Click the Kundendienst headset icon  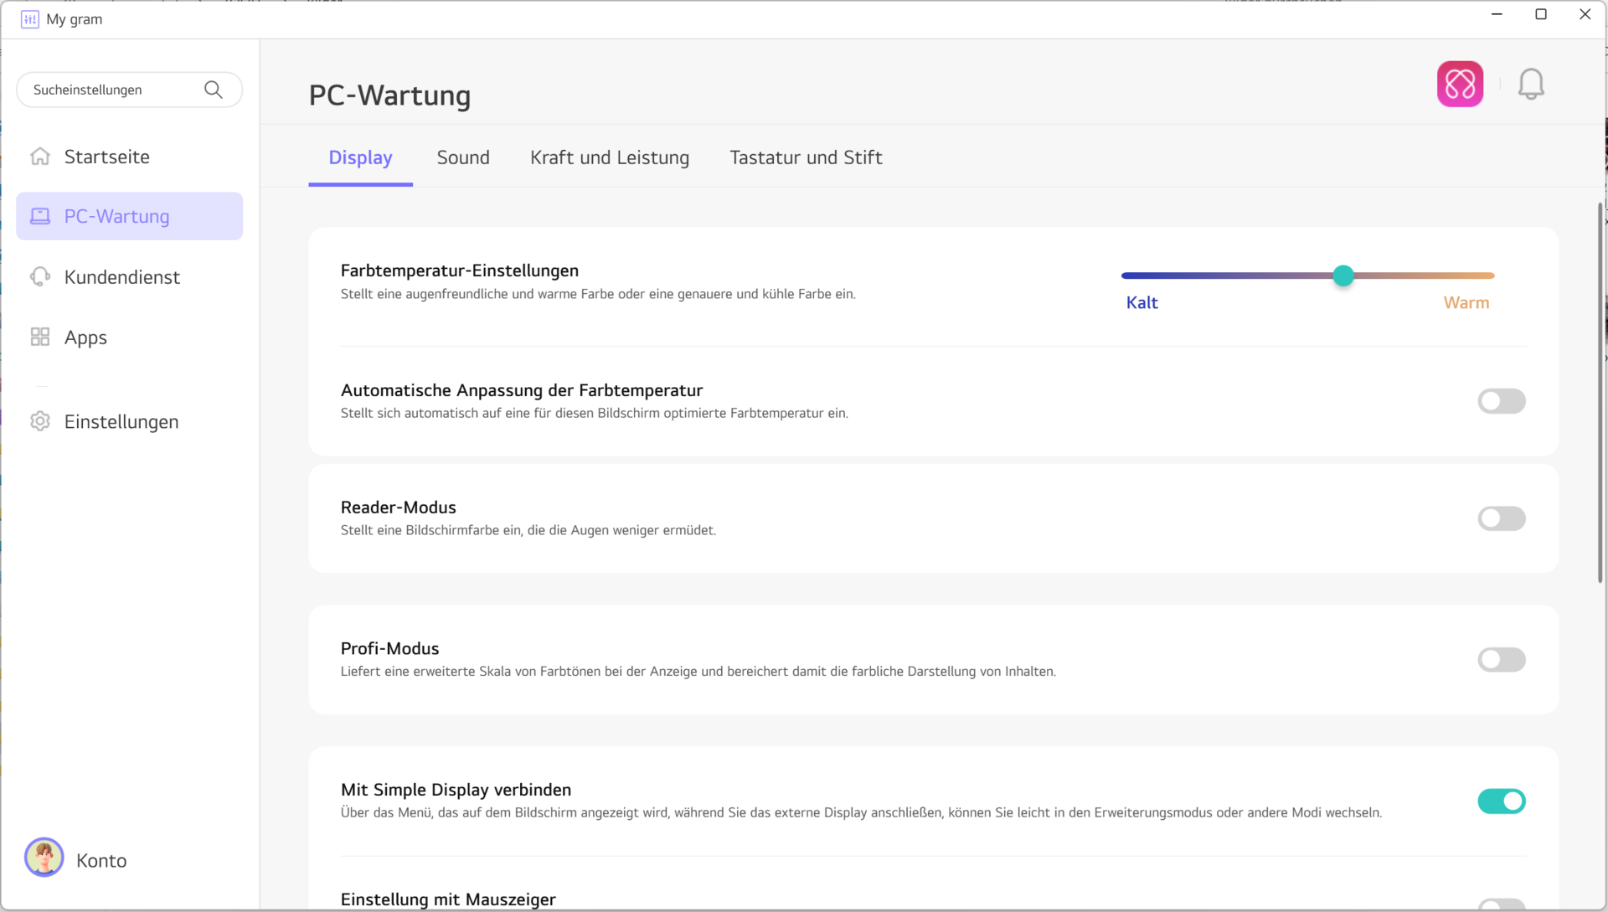(40, 277)
